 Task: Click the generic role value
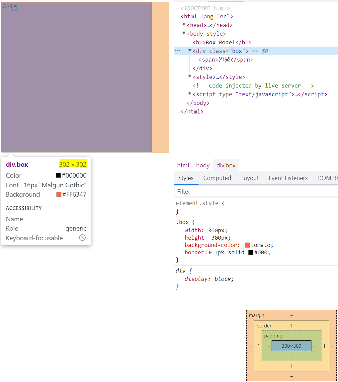click(x=76, y=229)
